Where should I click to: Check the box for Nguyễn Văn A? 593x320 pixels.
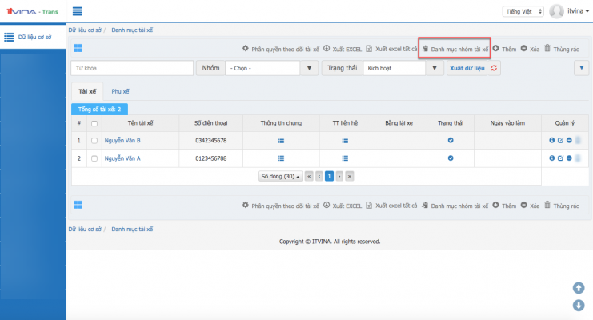pos(95,158)
